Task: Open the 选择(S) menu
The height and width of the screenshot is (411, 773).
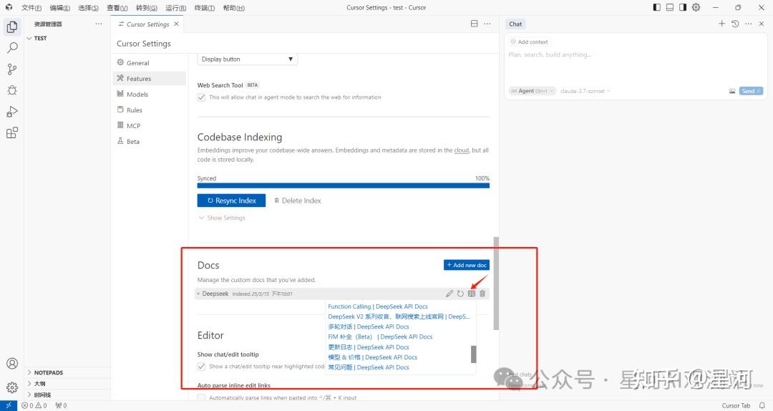Action: pos(89,8)
